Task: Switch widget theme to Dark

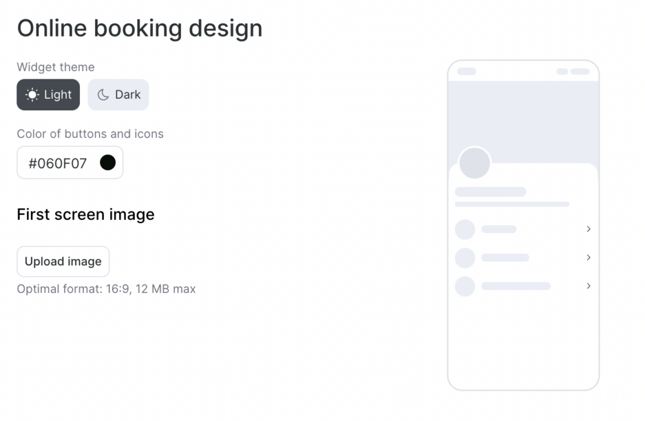Action: pyautogui.click(x=118, y=95)
